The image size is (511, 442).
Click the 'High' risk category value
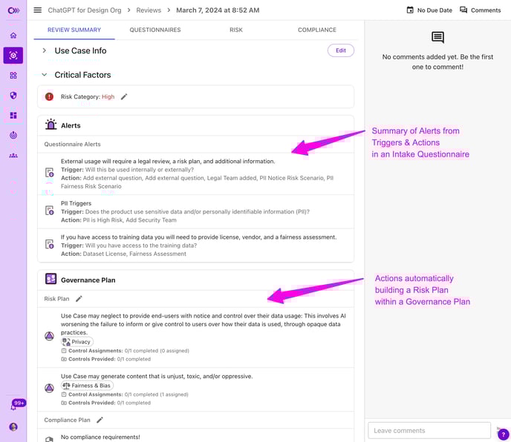[x=108, y=96]
